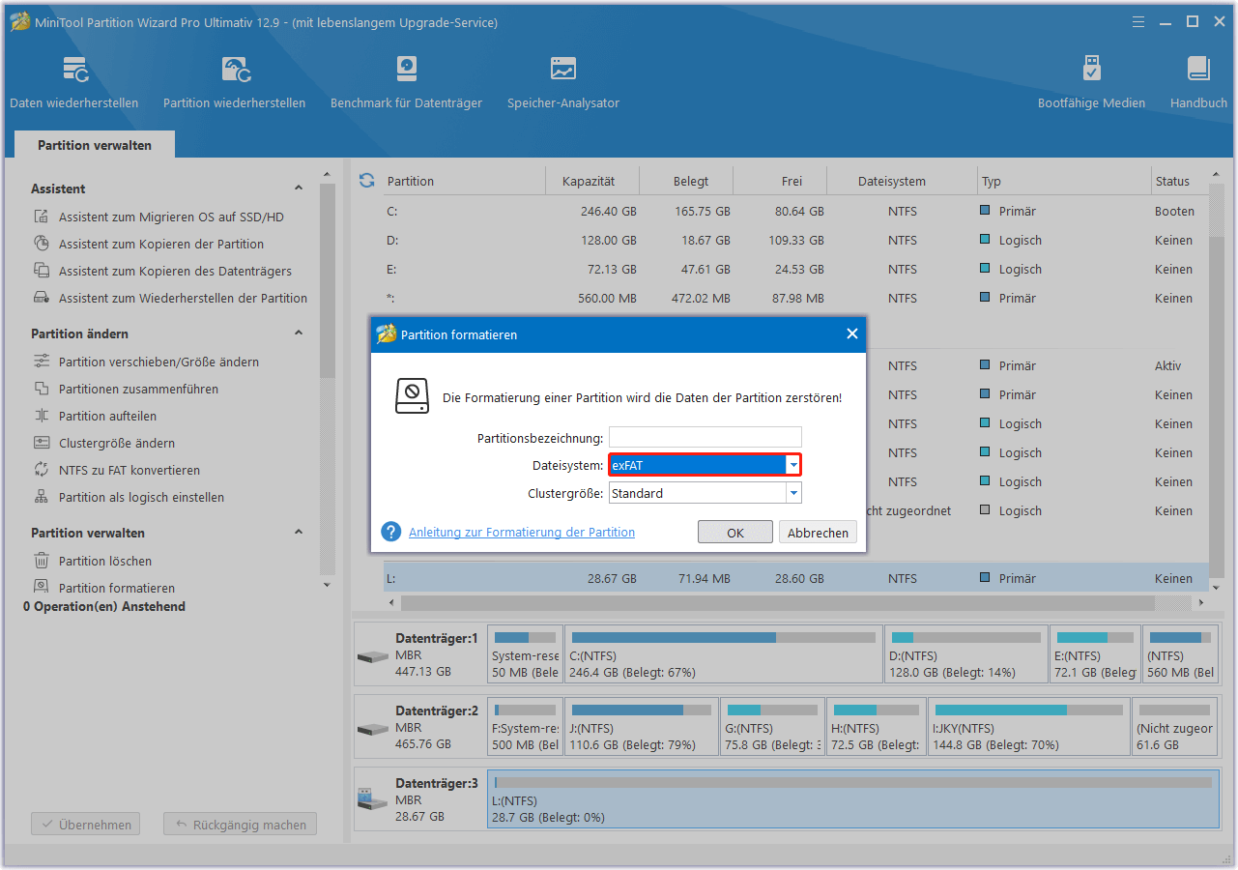Select the C: partition row
1238x870 pixels.
click(795, 211)
